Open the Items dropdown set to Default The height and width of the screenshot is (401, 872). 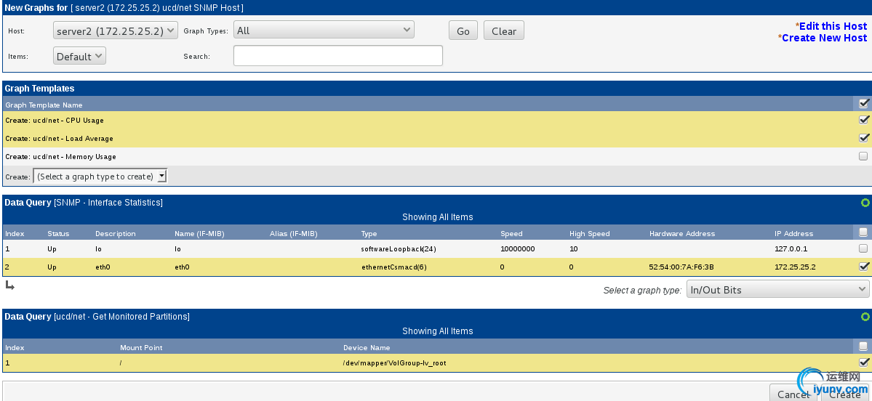(79, 56)
